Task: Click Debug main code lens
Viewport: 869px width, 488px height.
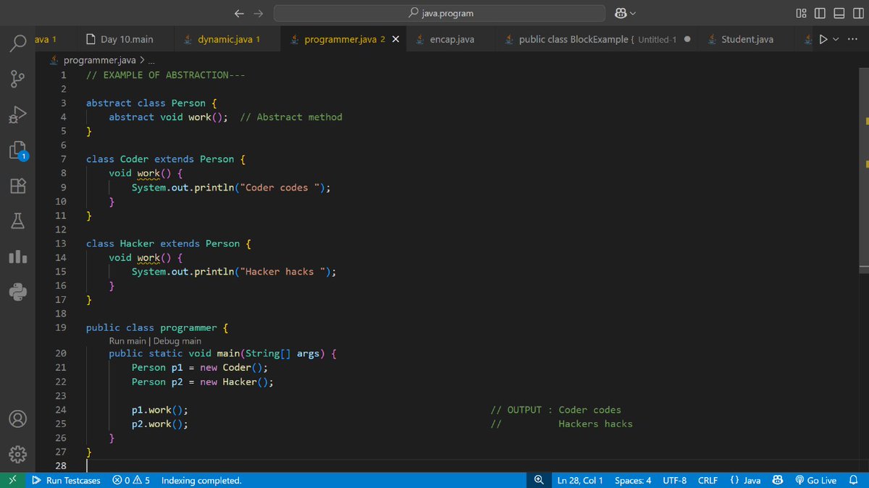Action: tap(177, 341)
